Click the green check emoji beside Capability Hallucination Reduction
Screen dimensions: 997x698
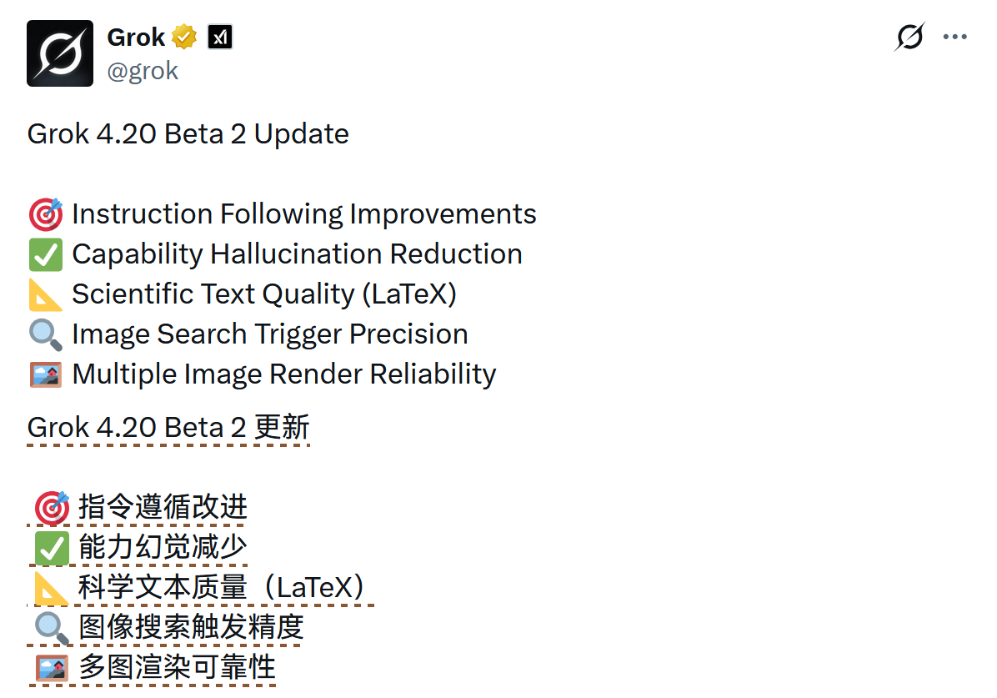click(x=46, y=254)
